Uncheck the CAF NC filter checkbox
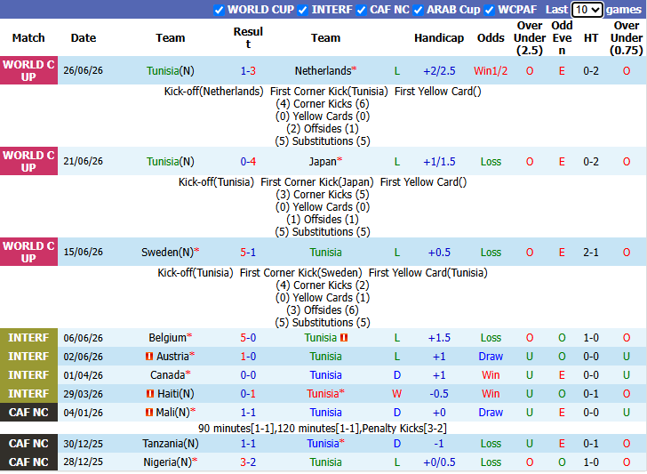 pyautogui.click(x=361, y=10)
